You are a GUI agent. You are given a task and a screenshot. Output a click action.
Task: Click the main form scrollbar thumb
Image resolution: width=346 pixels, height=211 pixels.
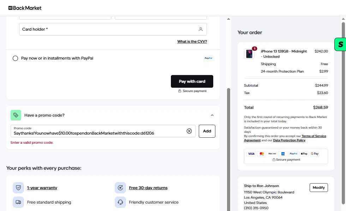(229, 150)
